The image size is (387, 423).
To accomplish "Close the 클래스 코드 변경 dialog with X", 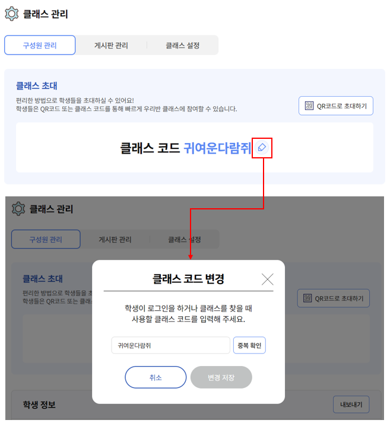I will pyautogui.click(x=268, y=279).
